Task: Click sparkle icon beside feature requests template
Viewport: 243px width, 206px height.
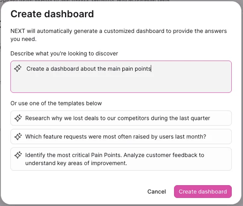Action: [18, 136]
